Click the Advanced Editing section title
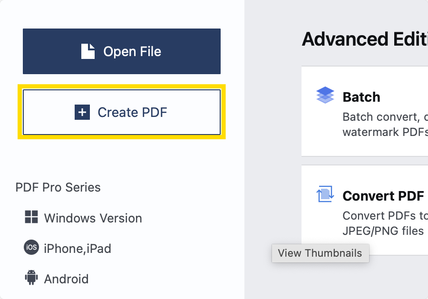Image resolution: width=428 pixels, height=299 pixels. coord(365,39)
